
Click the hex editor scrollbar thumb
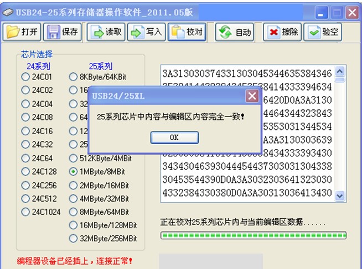(340, 80)
